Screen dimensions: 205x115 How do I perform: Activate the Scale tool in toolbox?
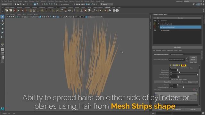pos(2,37)
